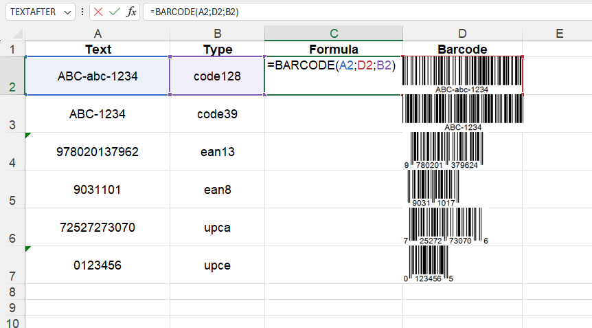
Task: Select column C header
Action: (x=334, y=33)
